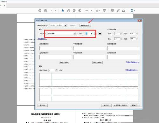Pick the black font color swatch

click(100, 34)
